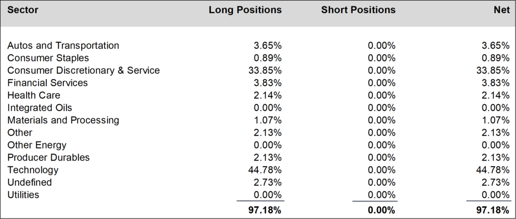
Task: Click the Long Positions column header
Action: click(x=245, y=10)
